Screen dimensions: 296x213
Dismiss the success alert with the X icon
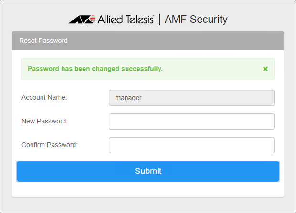point(265,69)
